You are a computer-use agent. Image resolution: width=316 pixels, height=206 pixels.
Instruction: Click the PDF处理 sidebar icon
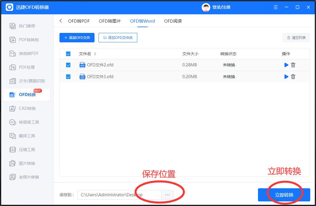click(x=12, y=67)
